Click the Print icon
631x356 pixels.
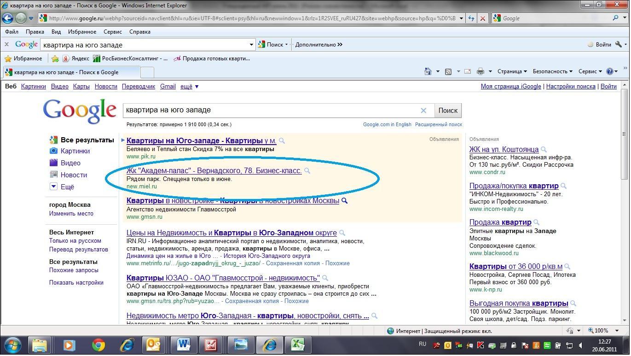(480, 71)
